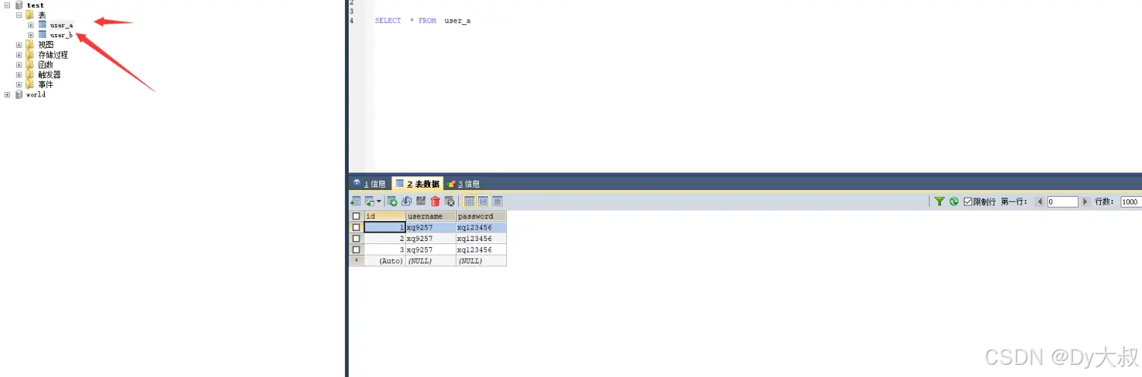Select the user_b tree label
The height and width of the screenshot is (377, 1142).
(61, 35)
